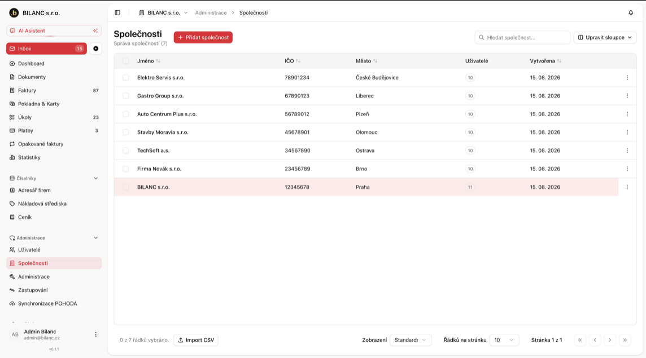Screen dimensions: 646x358
Task: Go to the next page
Action: (610, 340)
